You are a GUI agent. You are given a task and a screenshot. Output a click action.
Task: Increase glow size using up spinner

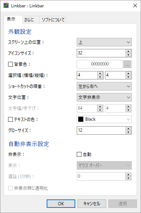(x=128, y=129)
